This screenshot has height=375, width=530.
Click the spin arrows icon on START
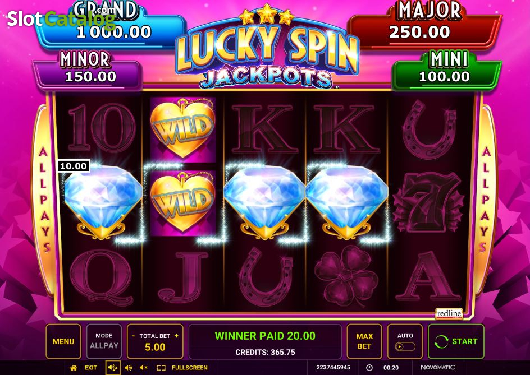[441, 341]
